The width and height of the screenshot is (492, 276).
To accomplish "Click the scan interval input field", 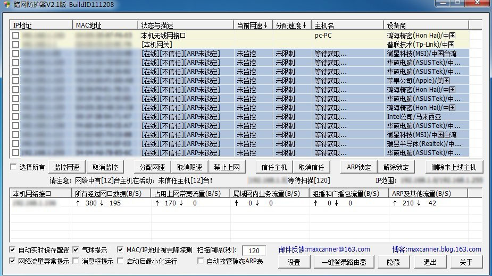I will 254,251.
